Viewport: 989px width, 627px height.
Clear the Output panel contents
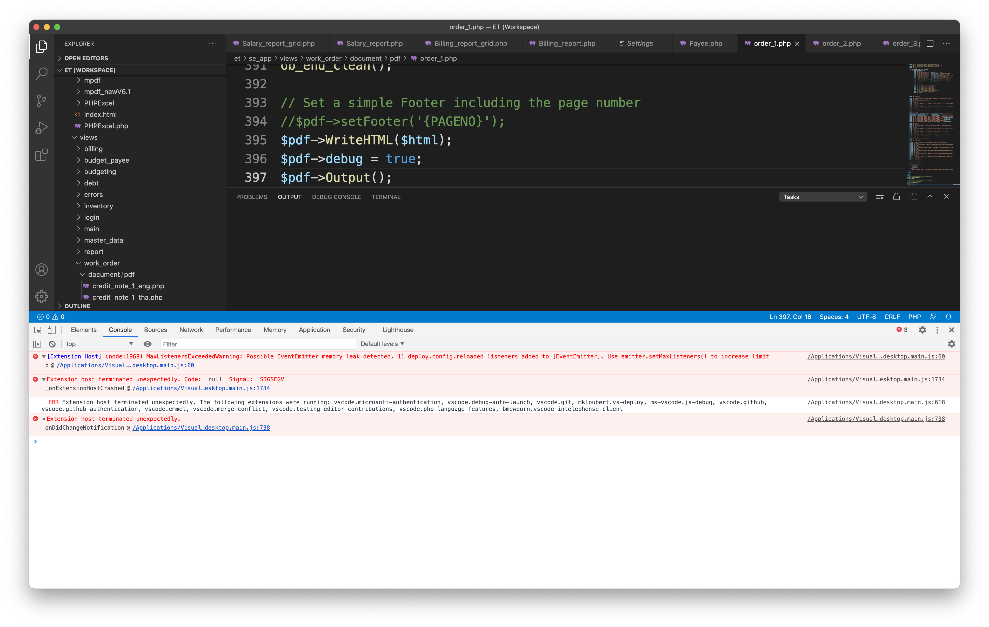coord(880,196)
